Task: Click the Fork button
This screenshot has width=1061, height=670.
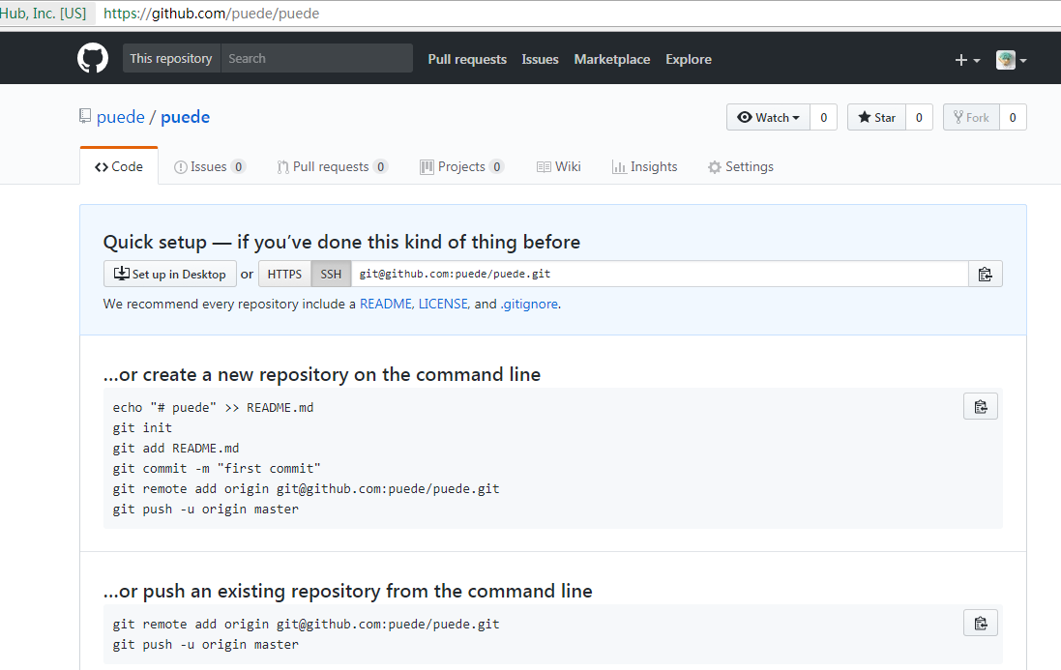Action: pyautogui.click(x=971, y=117)
